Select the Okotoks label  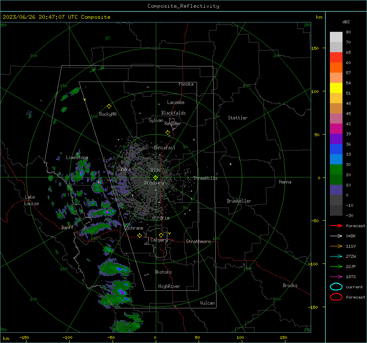pyautogui.click(x=163, y=272)
